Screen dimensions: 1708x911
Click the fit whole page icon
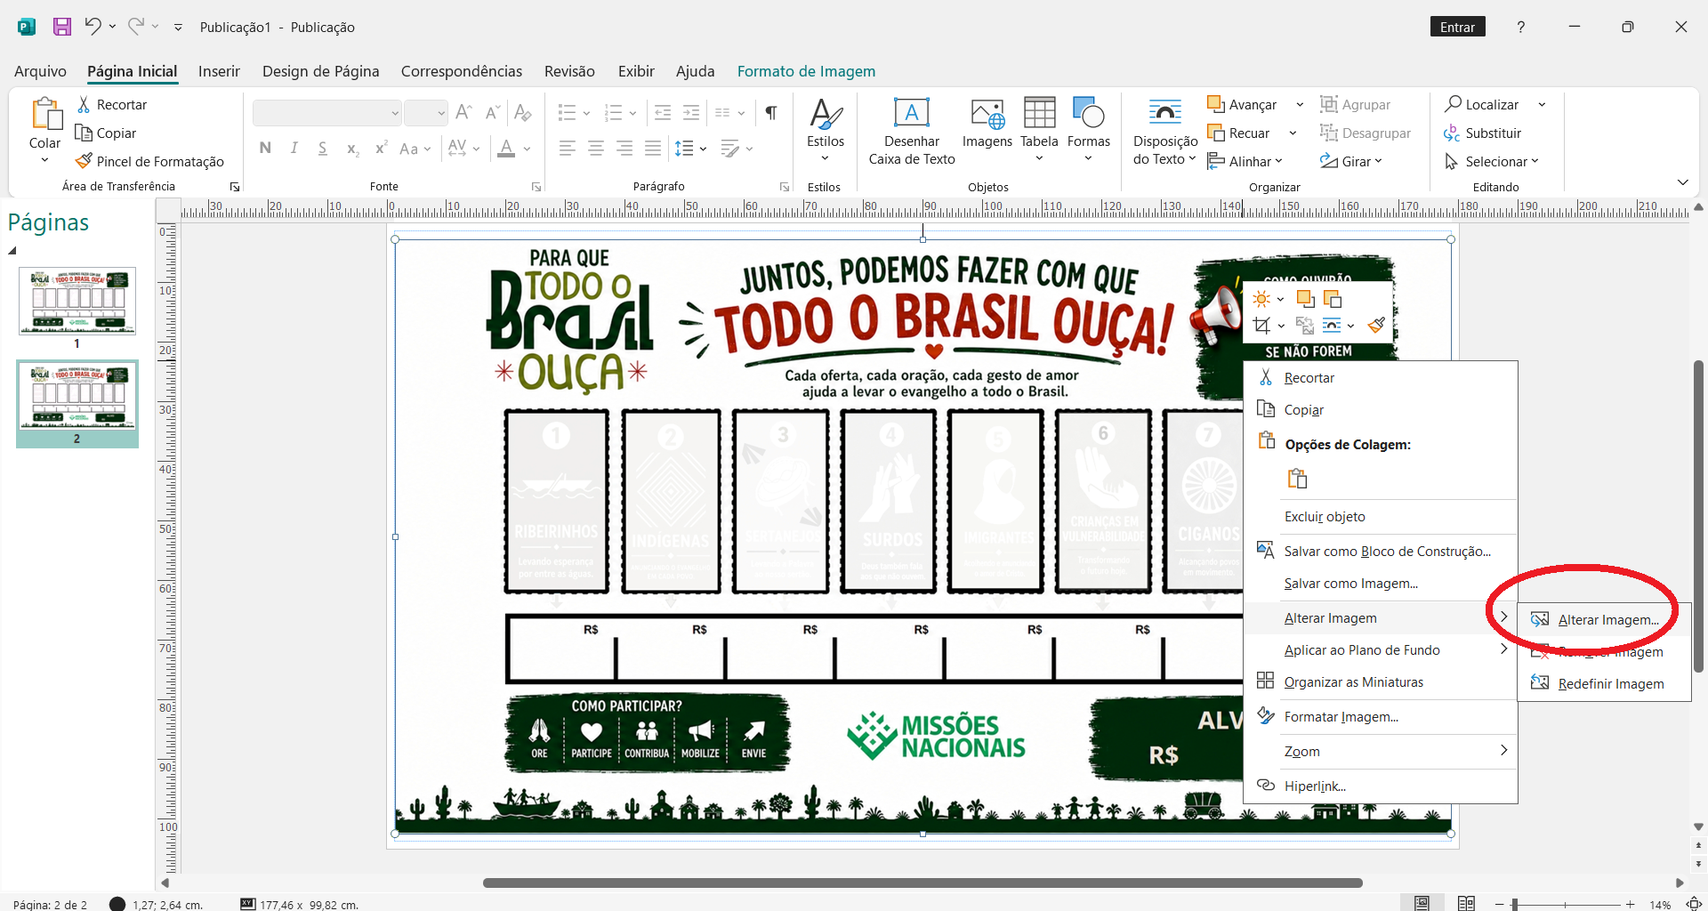[x=1694, y=904]
